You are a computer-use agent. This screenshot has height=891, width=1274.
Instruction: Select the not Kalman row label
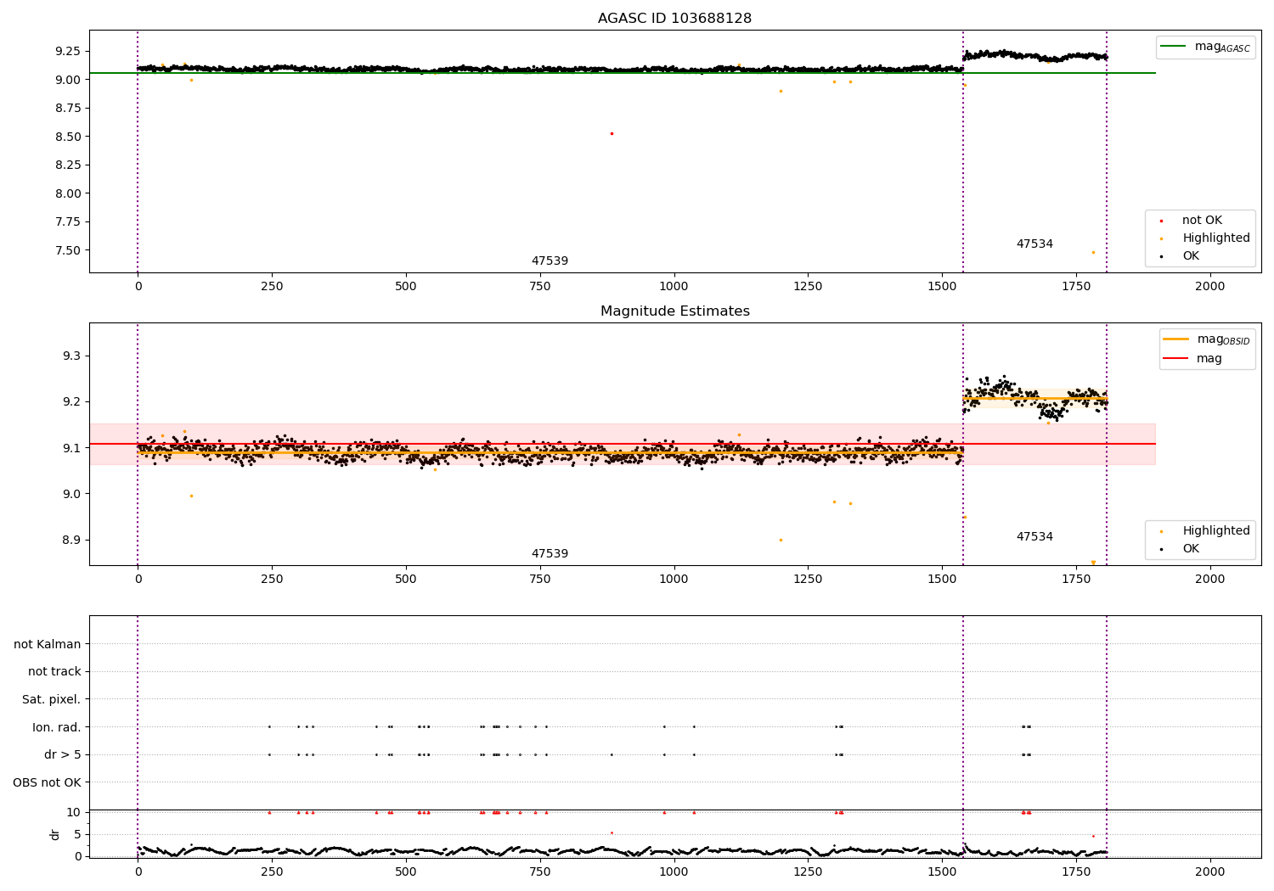[48, 644]
